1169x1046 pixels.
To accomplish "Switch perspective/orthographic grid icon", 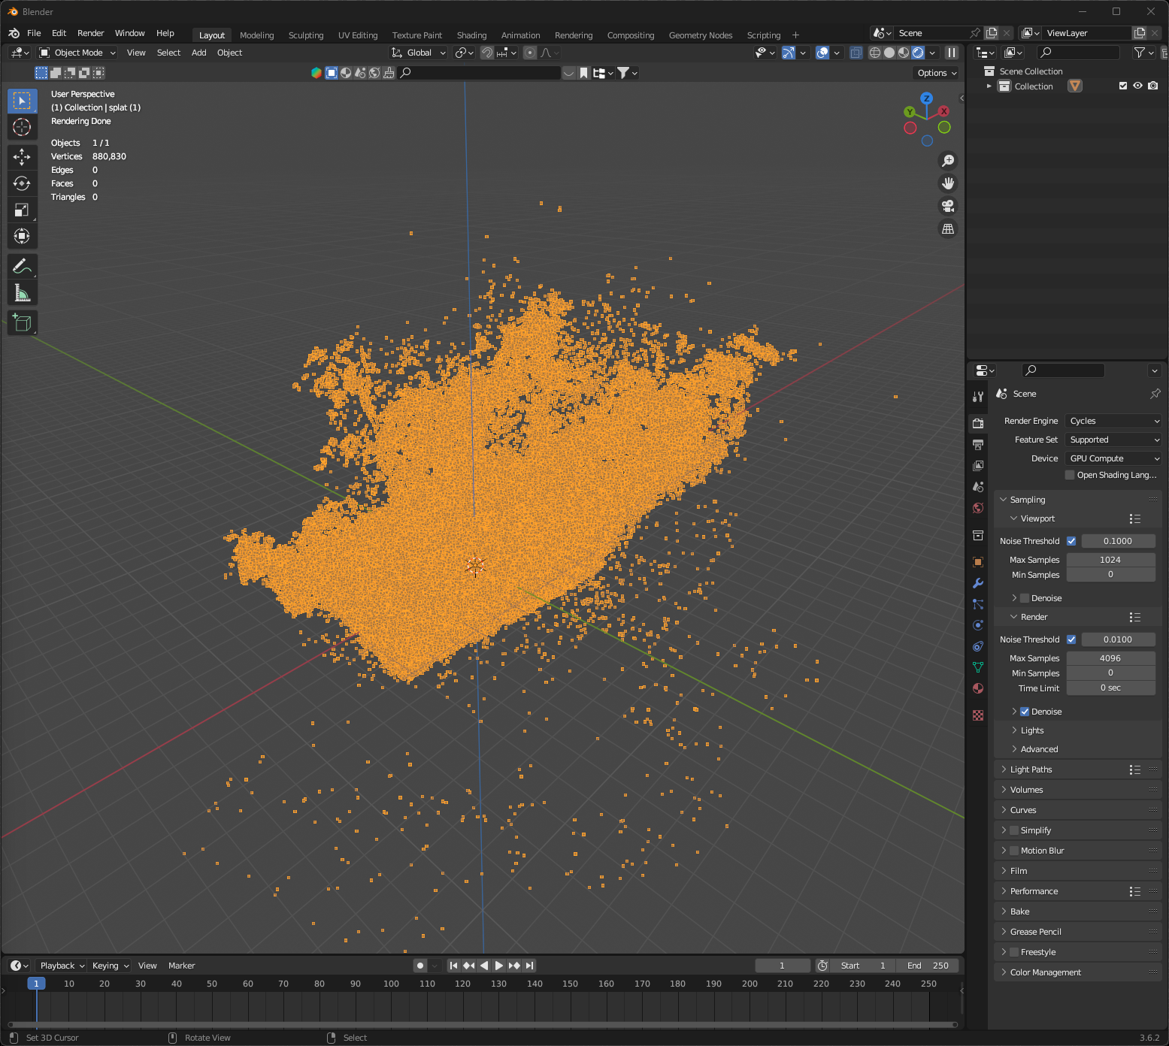I will pyautogui.click(x=948, y=228).
